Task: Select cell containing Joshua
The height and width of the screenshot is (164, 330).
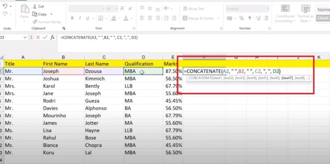Action: click(x=63, y=79)
